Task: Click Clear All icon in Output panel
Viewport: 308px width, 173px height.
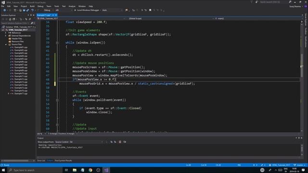Action: click(x=120, y=142)
